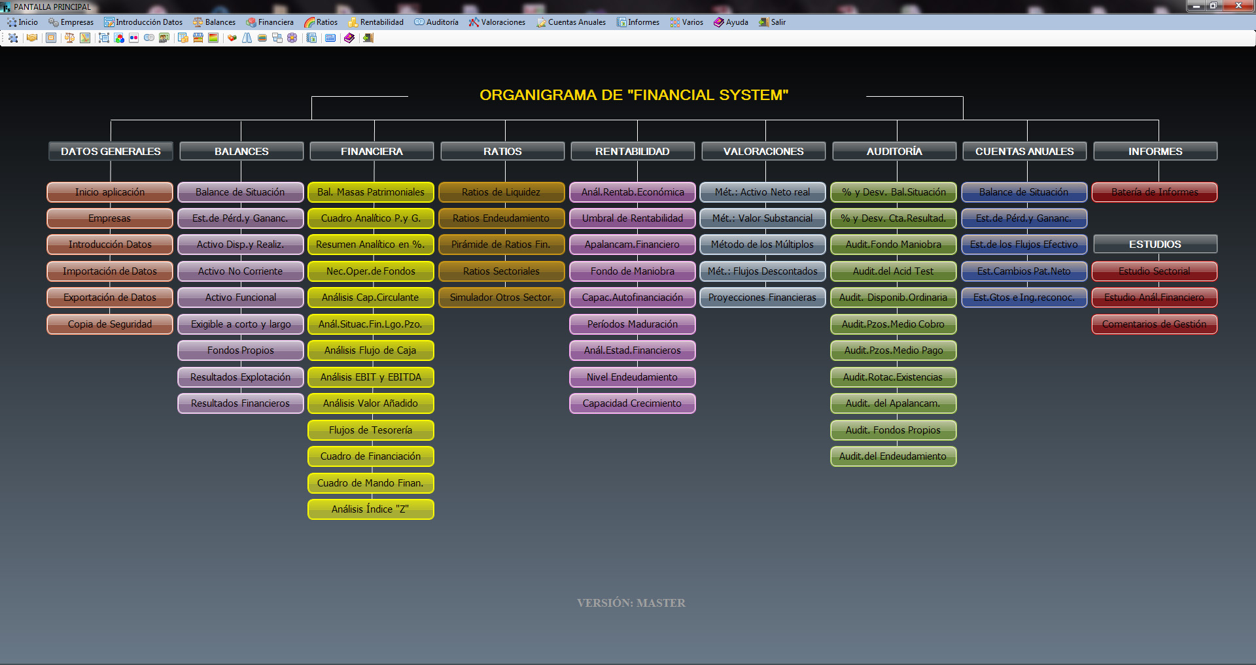Viewport: 1256px width, 665px height.
Task: Click the Copia de Seguridad button
Action: [x=110, y=324]
